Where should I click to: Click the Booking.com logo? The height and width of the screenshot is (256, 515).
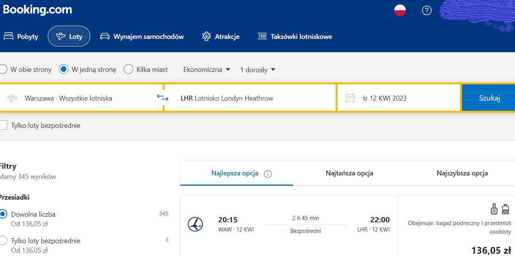pos(37,10)
